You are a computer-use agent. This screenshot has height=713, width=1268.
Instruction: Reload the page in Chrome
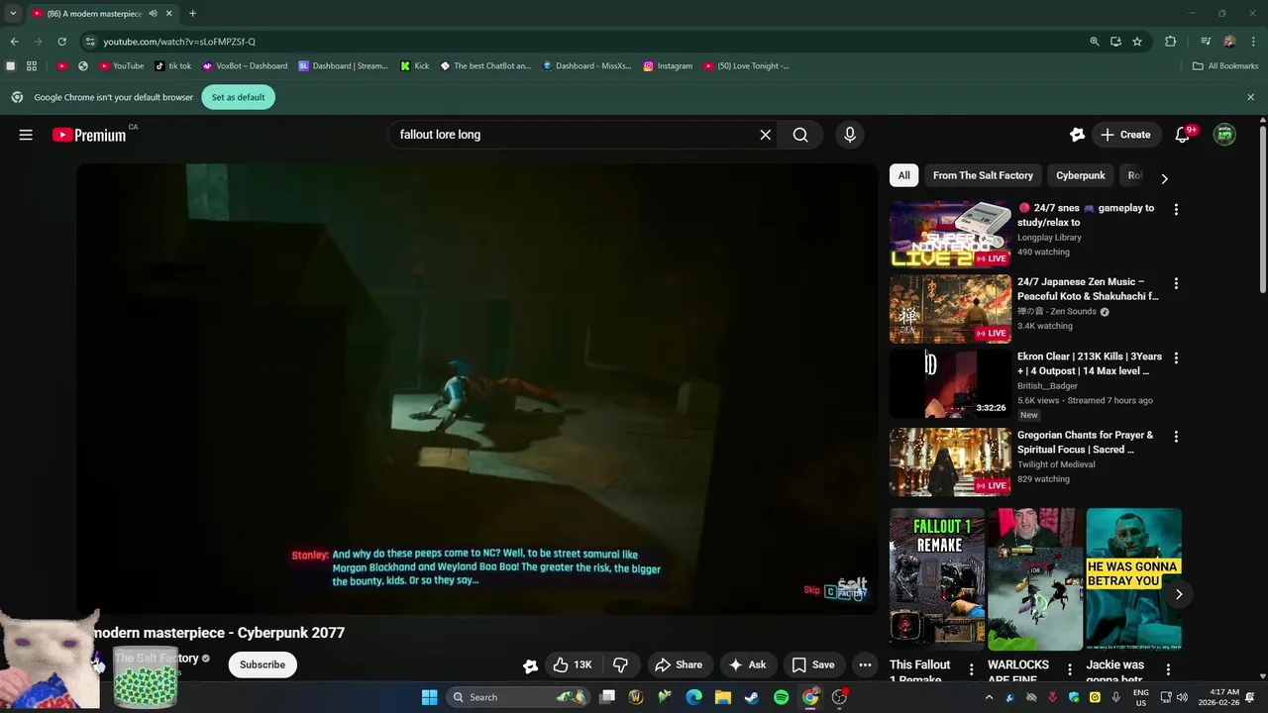click(61, 42)
